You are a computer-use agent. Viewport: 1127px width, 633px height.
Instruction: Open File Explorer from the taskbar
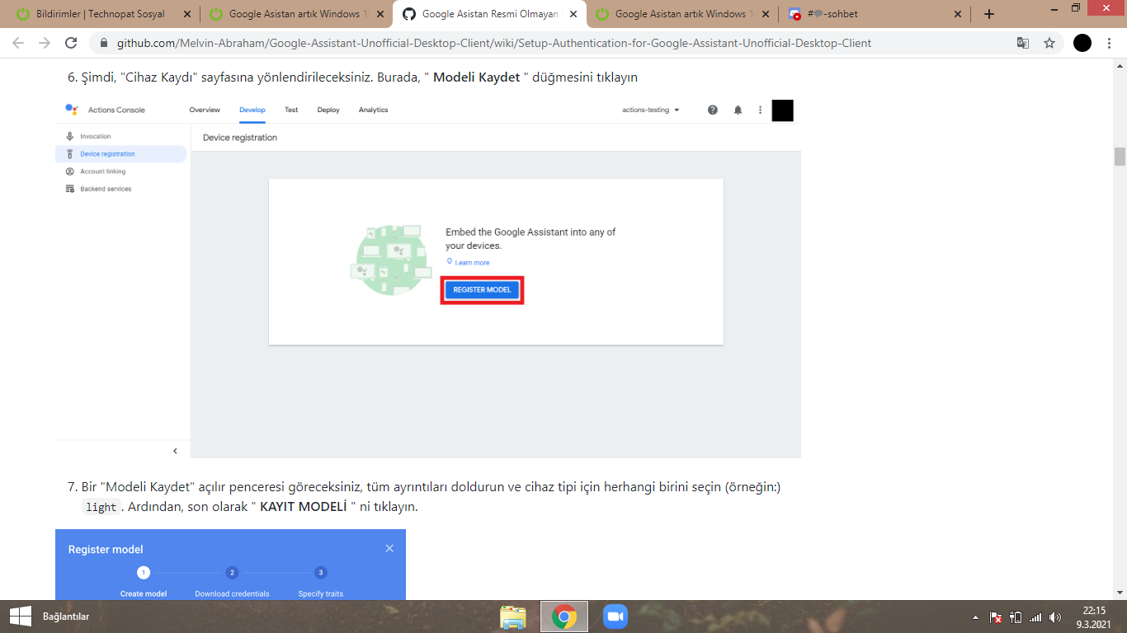(x=513, y=617)
